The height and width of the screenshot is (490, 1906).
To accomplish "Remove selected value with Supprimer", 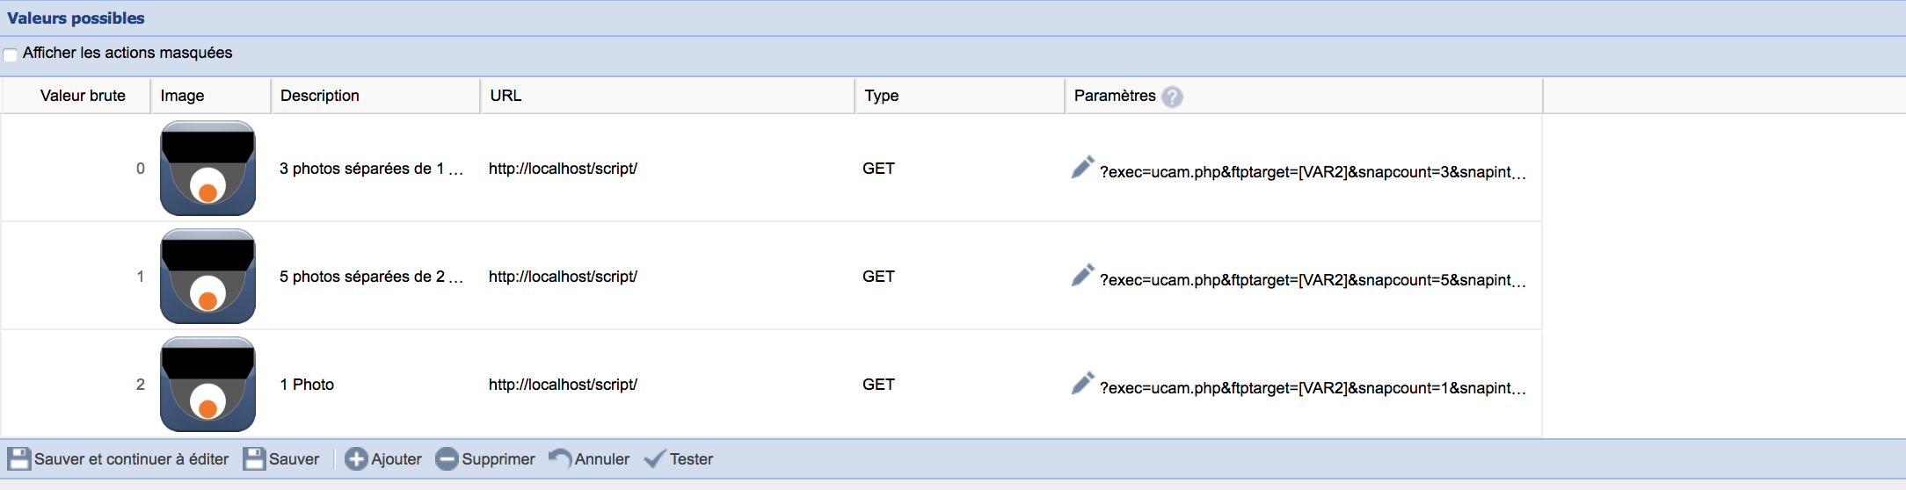I will pyautogui.click(x=485, y=459).
